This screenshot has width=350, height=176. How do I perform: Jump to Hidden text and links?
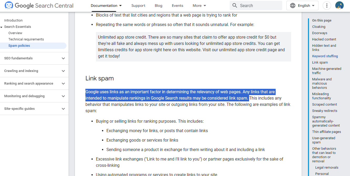click(x=324, y=48)
